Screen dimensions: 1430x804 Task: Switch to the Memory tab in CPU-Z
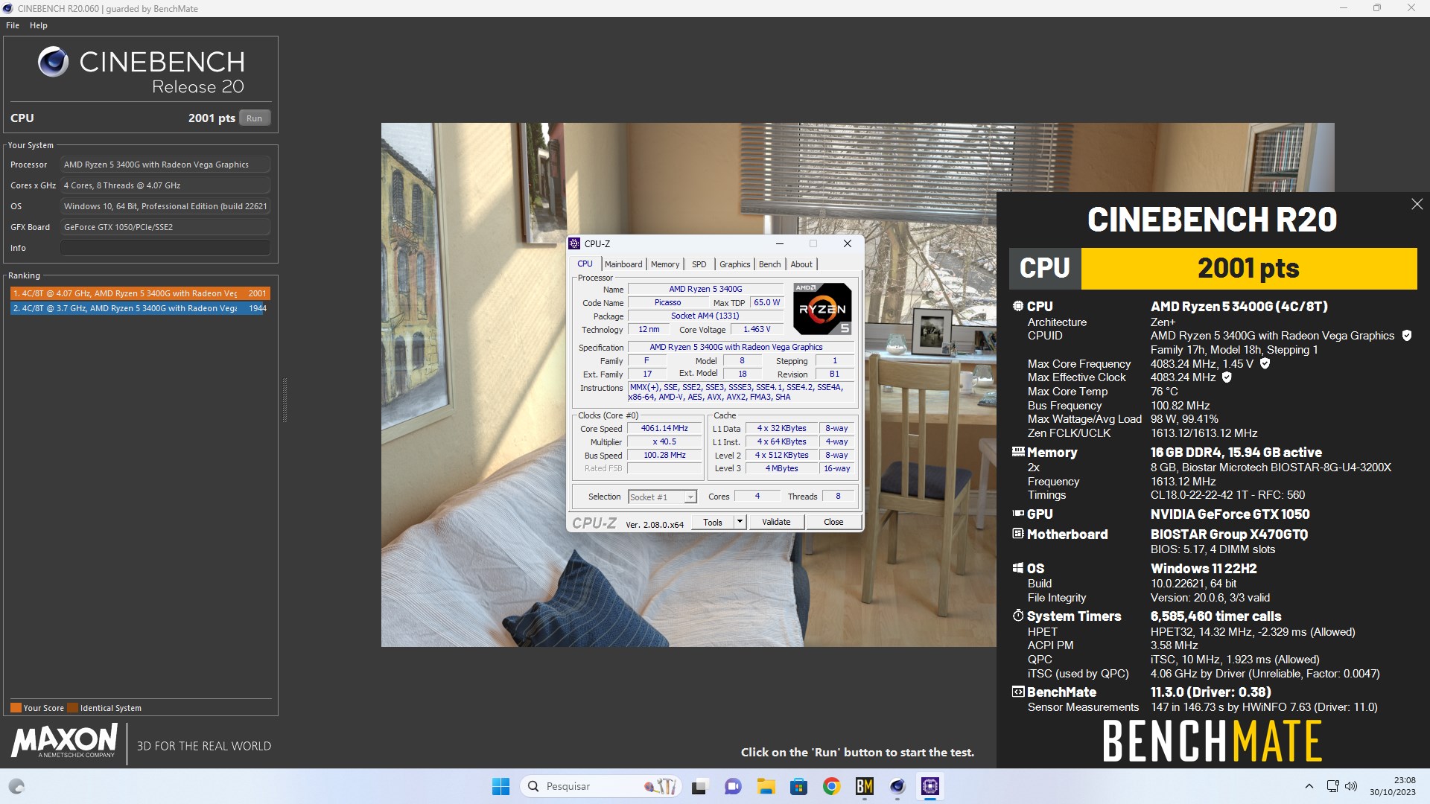pos(665,264)
